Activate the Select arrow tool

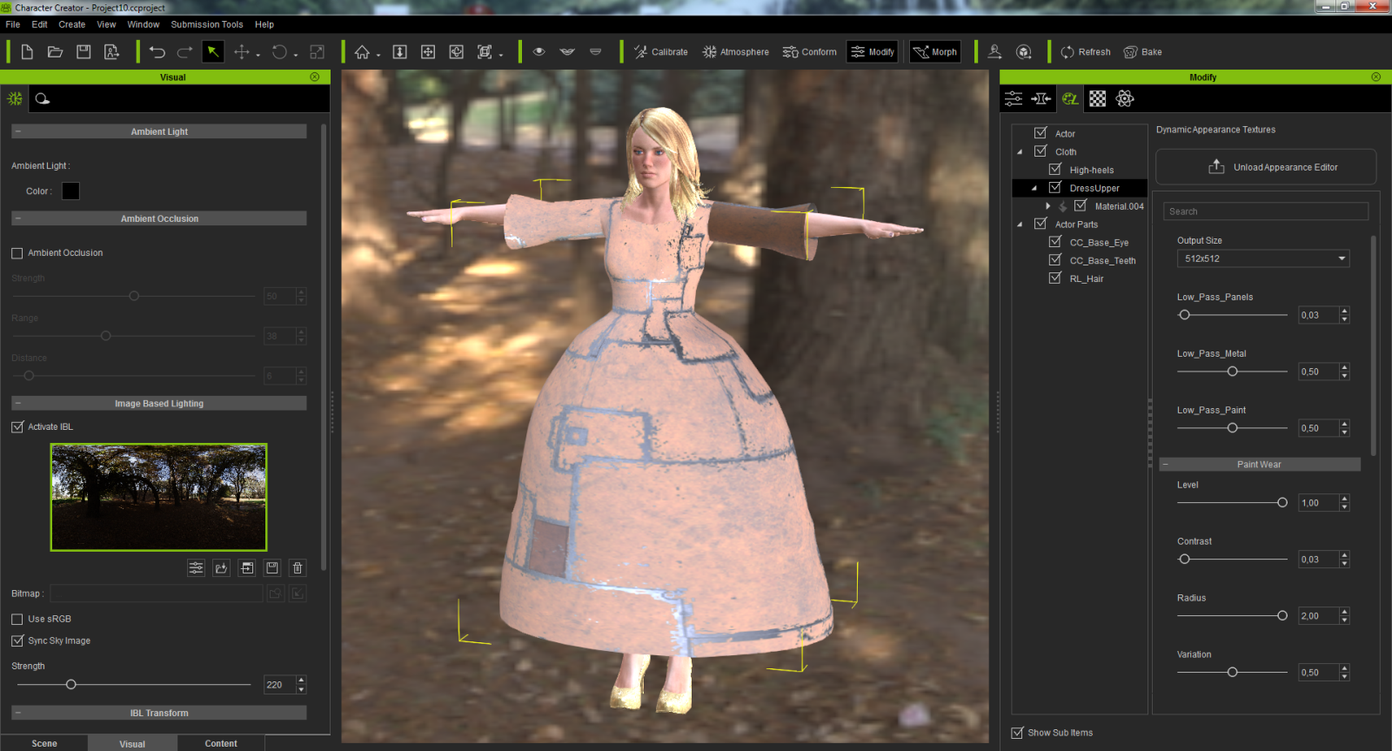pos(212,52)
